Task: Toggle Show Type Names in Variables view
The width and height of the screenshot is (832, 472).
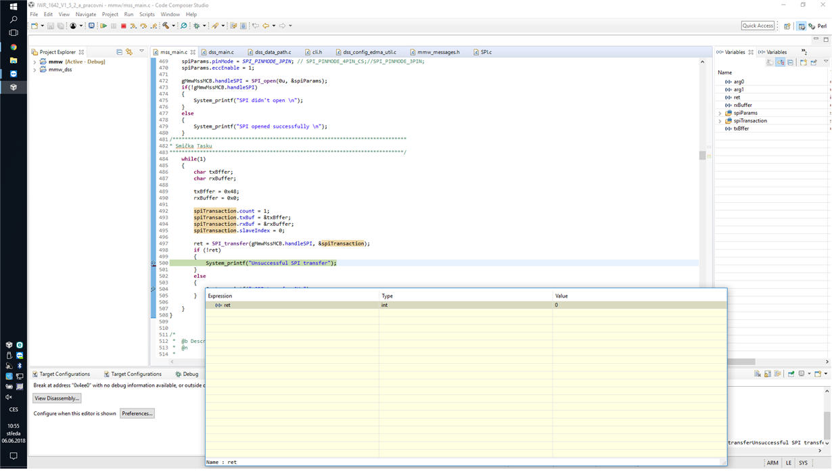Action: [x=770, y=62]
